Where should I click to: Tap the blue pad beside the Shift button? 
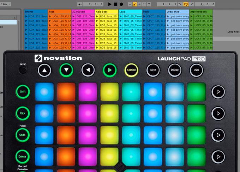(x=44, y=92)
